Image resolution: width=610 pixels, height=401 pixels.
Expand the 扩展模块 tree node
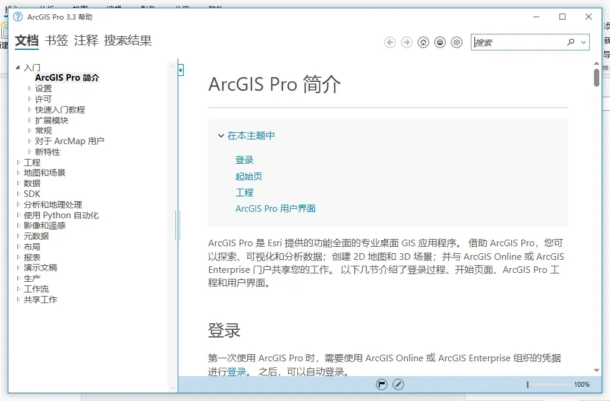point(30,120)
